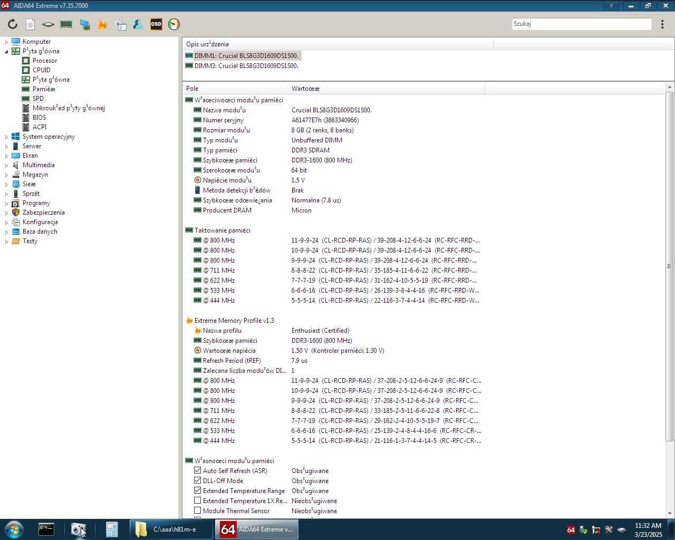Open the Windows Start button
The width and height of the screenshot is (675, 540).
(14, 529)
